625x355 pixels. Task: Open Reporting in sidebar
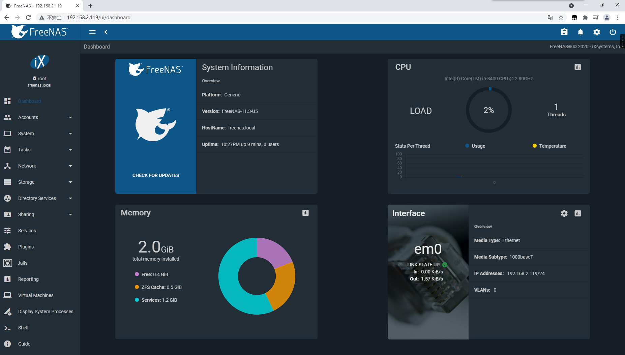pyautogui.click(x=28, y=279)
